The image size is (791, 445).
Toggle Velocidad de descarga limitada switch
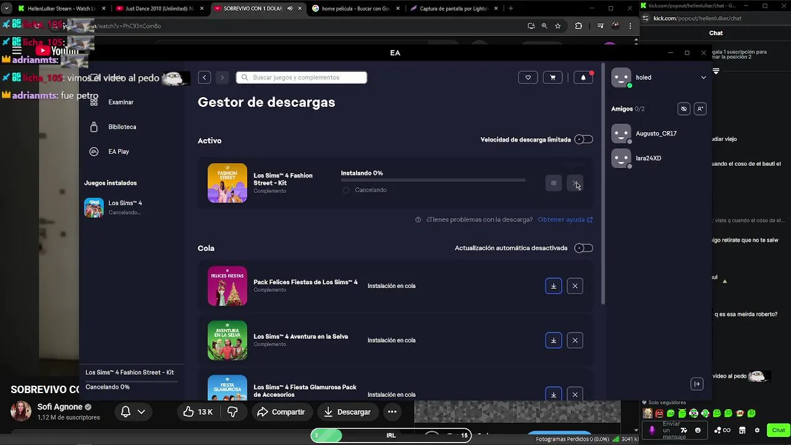pos(583,140)
